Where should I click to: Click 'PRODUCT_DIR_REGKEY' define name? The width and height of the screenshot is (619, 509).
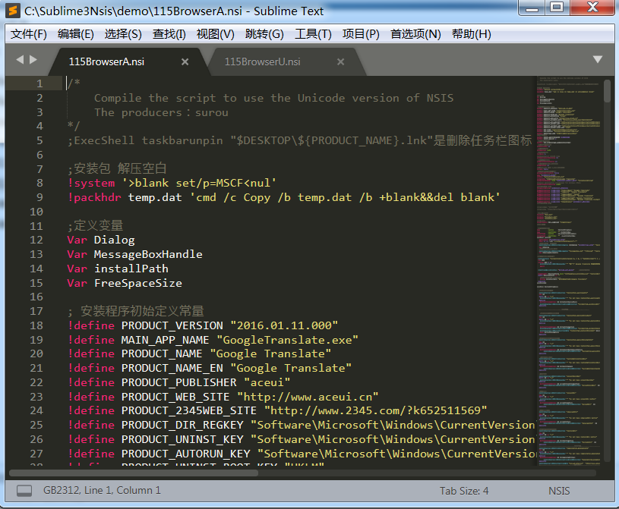click(182, 425)
